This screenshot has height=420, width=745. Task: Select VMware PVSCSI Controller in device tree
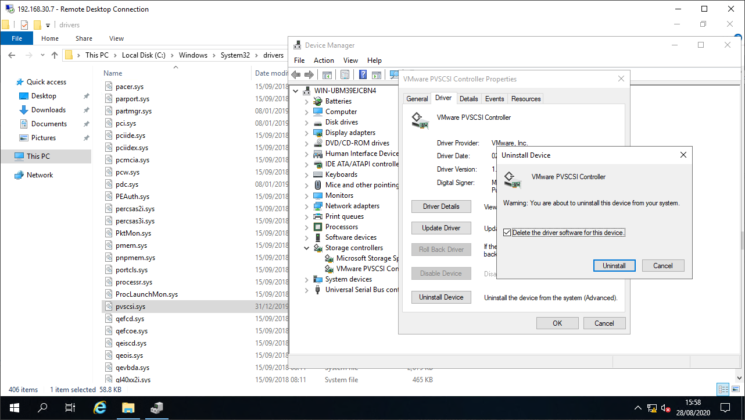(367, 269)
